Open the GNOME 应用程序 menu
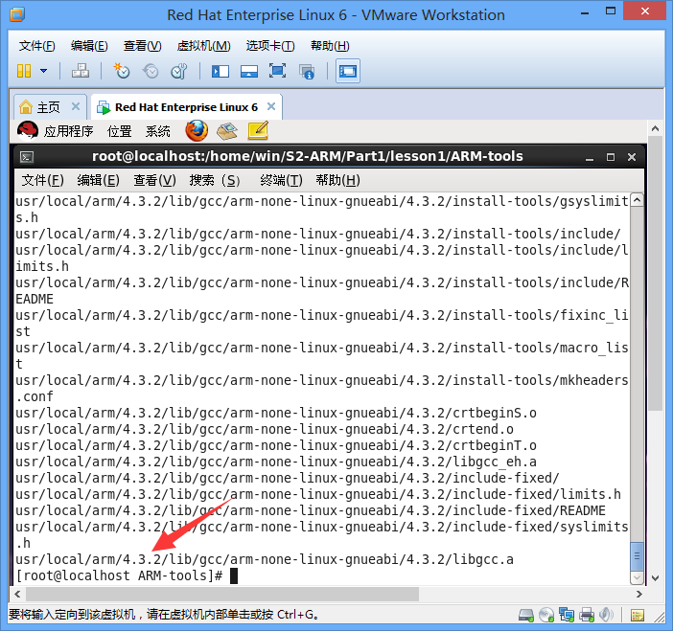This screenshot has width=673, height=631. point(68,131)
